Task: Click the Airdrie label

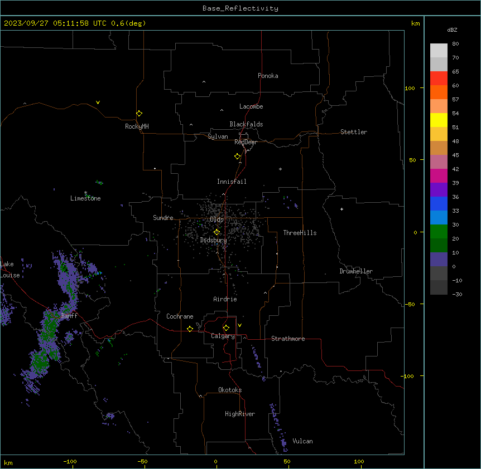Action: coord(225,299)
